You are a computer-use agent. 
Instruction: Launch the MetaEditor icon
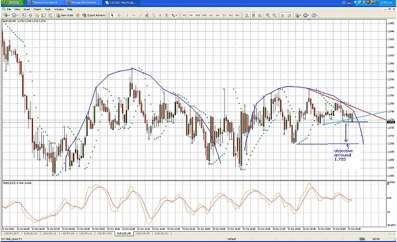click(x=77, y=15)
